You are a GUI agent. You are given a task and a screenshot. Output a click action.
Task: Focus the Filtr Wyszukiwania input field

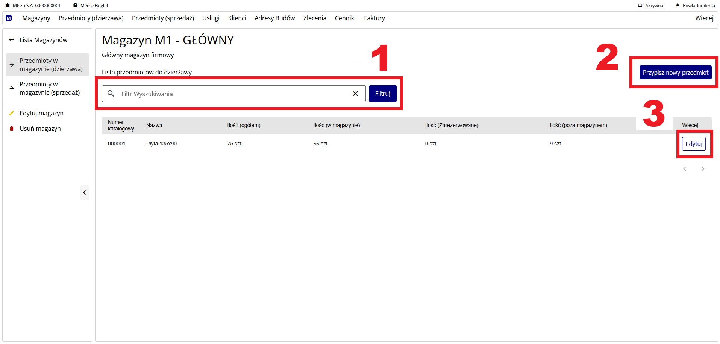[x=233, y=94]
